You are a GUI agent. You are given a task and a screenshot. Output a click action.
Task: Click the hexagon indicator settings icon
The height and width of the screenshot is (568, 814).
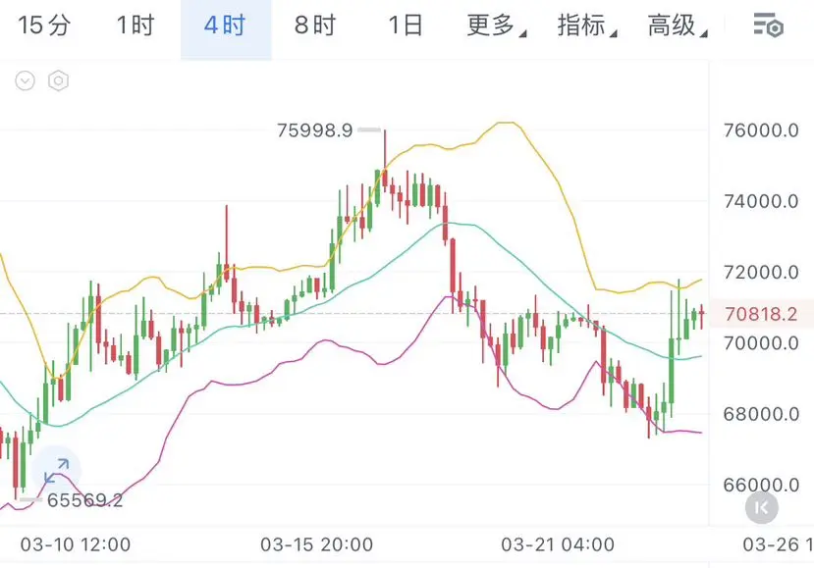click(x=58, y=80)
